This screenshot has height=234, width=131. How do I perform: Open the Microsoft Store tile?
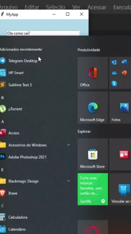tap(93, 154)
